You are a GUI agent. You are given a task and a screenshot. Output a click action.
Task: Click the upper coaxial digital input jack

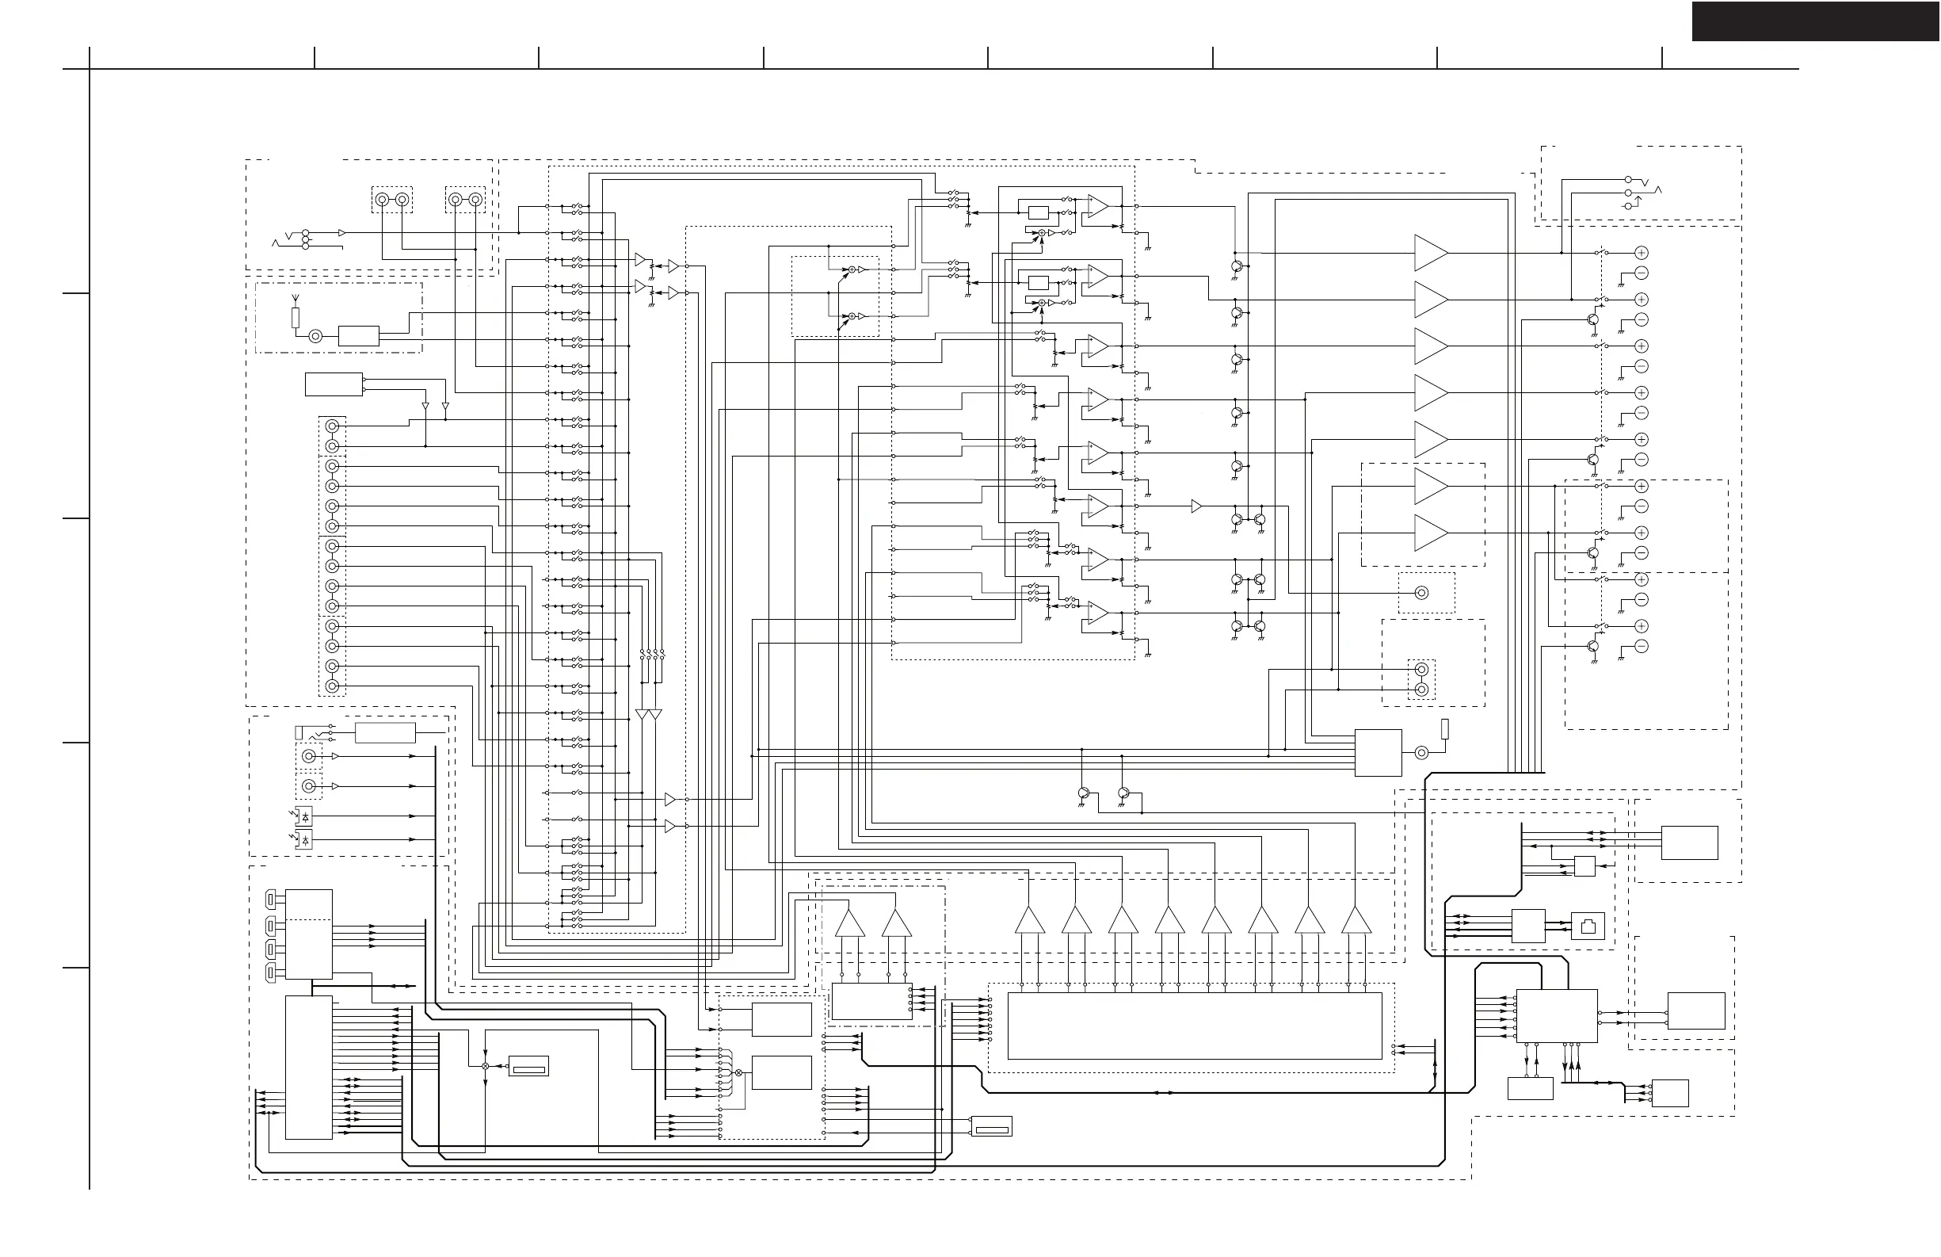coord(309,756)
